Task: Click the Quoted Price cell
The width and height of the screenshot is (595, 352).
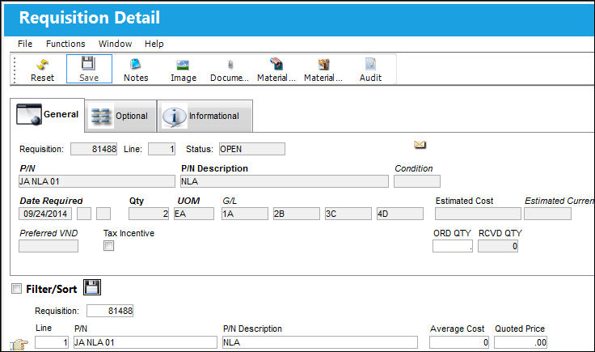Action: click(521, 342)
